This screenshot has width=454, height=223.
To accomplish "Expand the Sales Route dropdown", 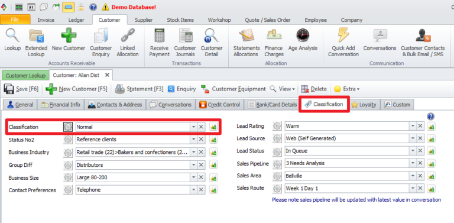I will pyautogui.click(x=413, y=189).
